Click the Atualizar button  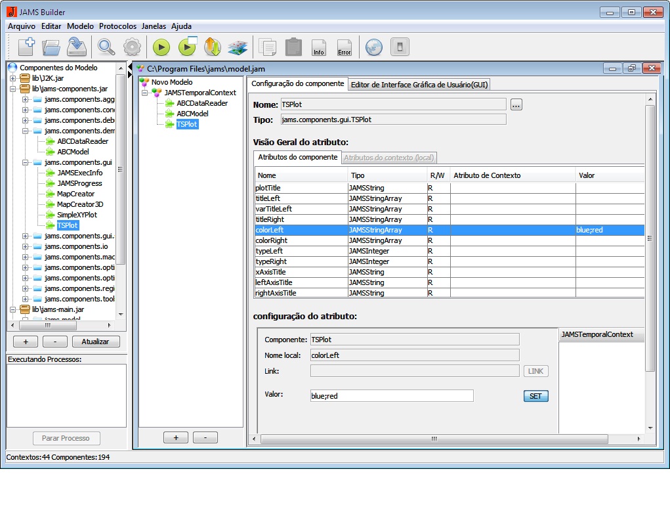click(96, 342)
